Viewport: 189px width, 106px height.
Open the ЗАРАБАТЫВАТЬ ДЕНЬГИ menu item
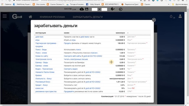(x=87, y=17)
